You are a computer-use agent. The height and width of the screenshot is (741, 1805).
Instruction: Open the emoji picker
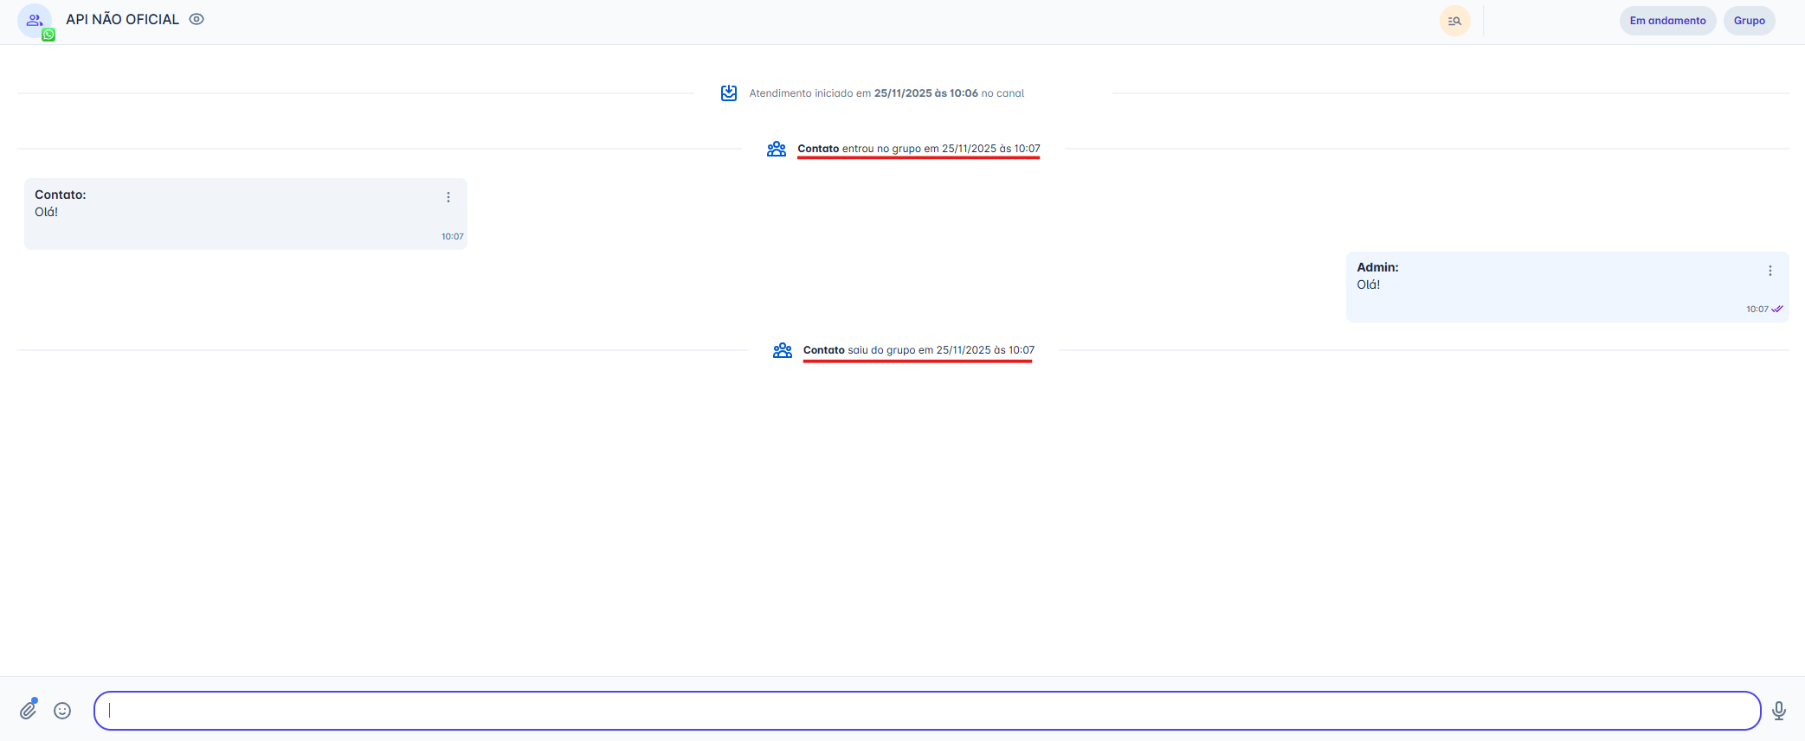click(x=62, y=711)
